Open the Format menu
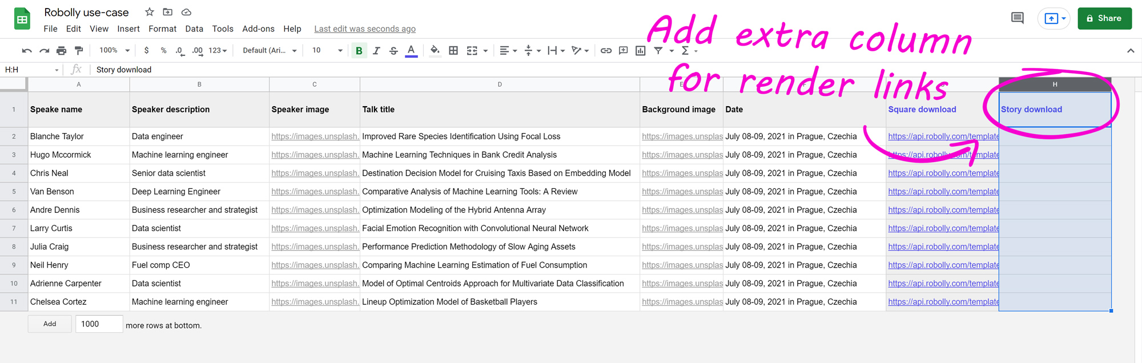 pos(162,29)
